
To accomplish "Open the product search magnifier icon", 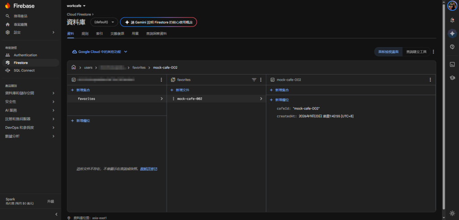I will pyautogui.click(x=8, y=16).
